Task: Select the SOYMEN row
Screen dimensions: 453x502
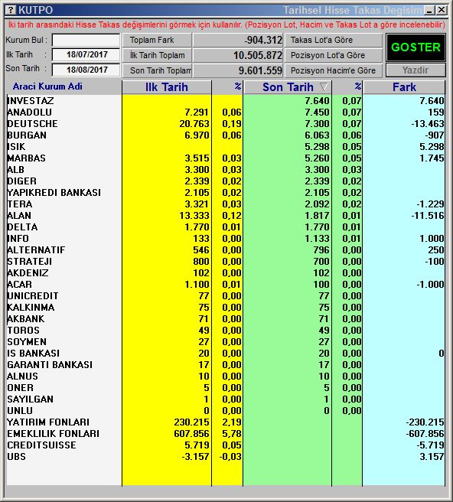Action: point(226,342)
